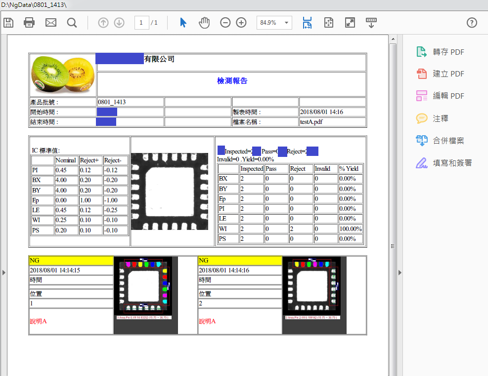This screenshot has width=488, height=376.
Task: Click the 轉存 PDF tool label
Action: tap(448, 52)
